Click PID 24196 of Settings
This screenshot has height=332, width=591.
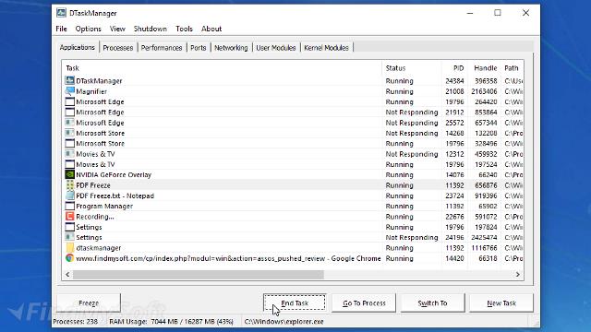tap(454, 238)
